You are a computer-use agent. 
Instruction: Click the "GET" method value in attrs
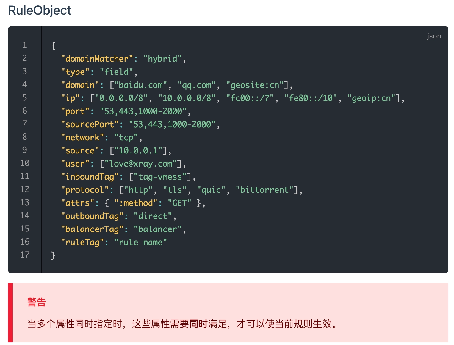pos(179,203)
